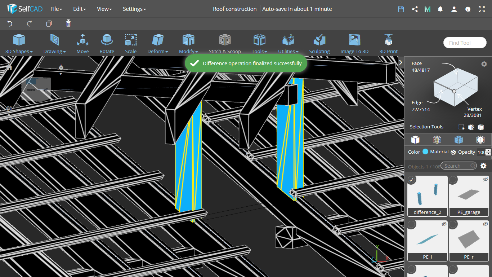Open the Utilities dropdown
This screenshot has width=492, height=277.
pos(288,44)
